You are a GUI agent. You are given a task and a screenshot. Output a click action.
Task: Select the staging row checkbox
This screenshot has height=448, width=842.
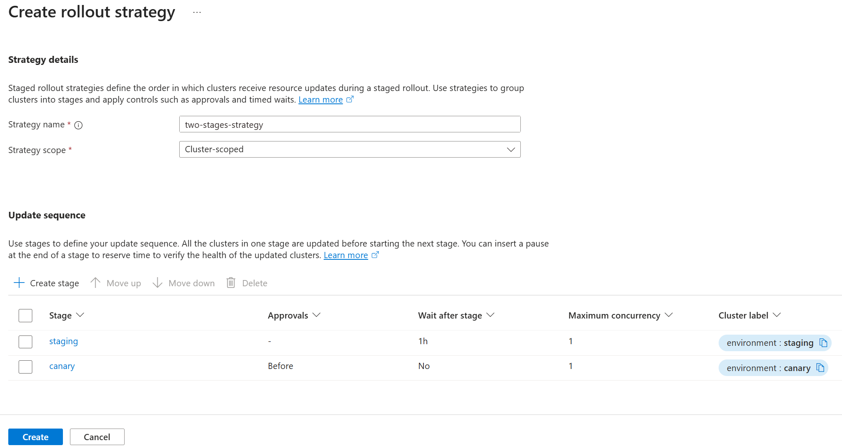coord(25,342)
